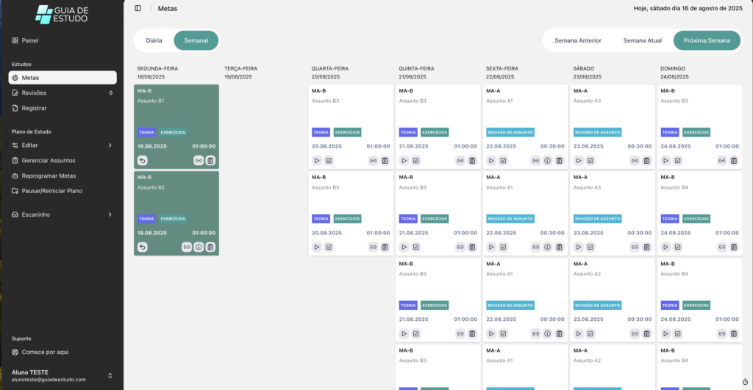Click the Escaninho menu item

pyautogui.click(x=63, y=215)
